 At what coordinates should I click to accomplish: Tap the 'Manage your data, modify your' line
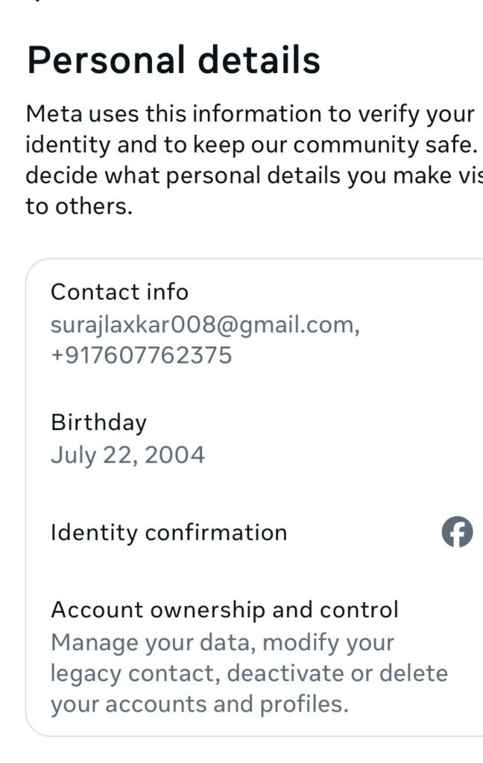click(222, 643)
